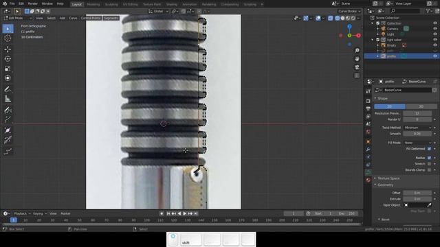440x247 pixels.
Task: Click the BezierCurve data name field
Action: 407,90
